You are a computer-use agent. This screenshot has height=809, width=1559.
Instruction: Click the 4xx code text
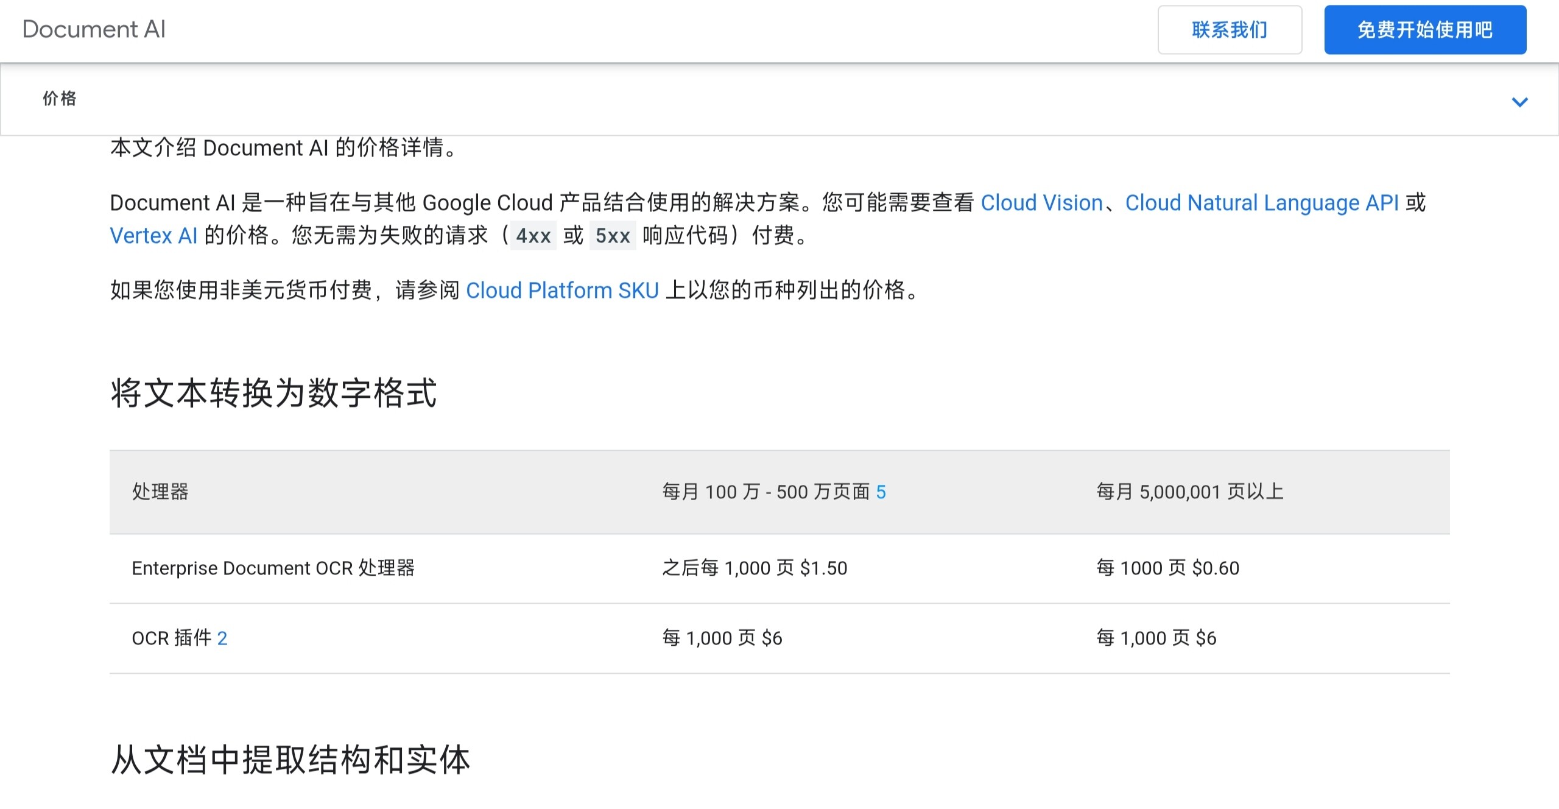point(533,236)
